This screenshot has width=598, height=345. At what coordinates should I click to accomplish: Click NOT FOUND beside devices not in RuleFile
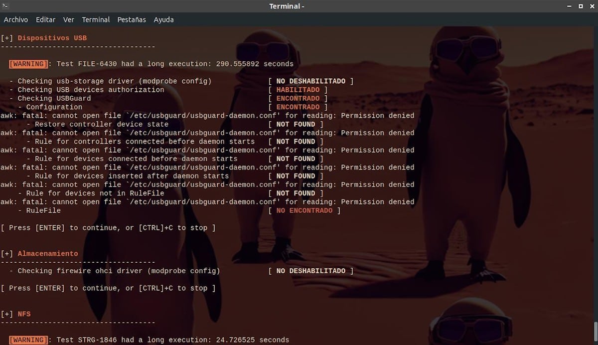point(296,193)
